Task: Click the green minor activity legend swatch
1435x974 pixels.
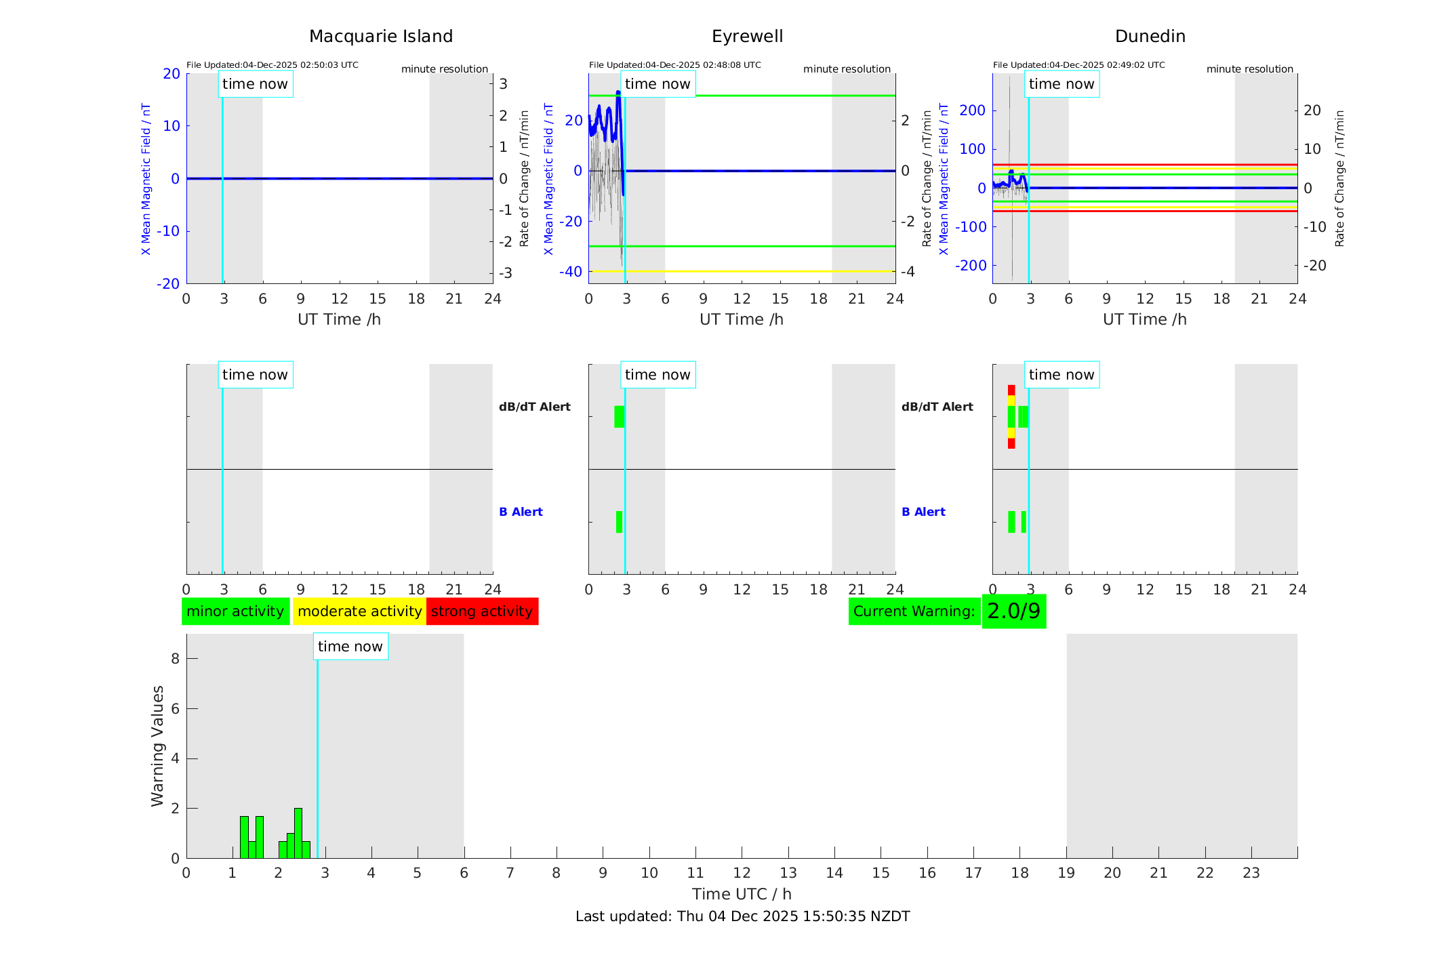Action: (235, 611)
